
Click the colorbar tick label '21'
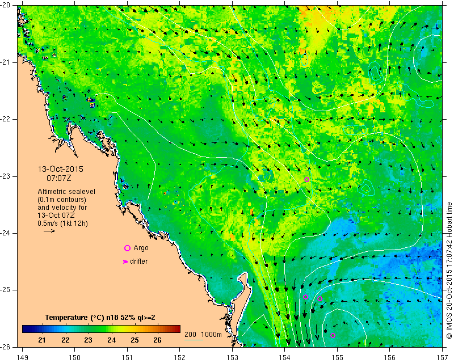coord(42,340)
